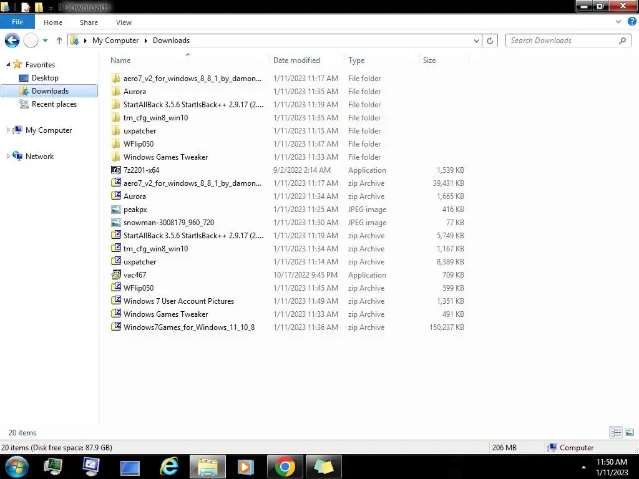Image resolution: width=639 pixels, height=479 pixels.
Task: Click the Aurora folder icon
Action: pos(115,91)
